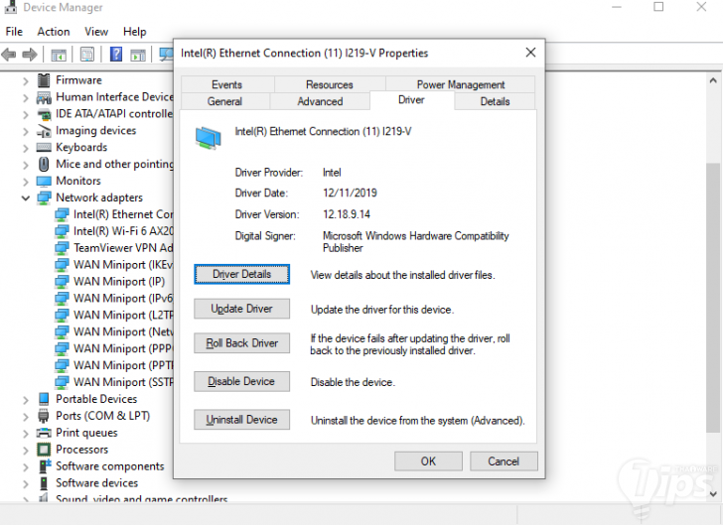
Task: Click the Firmware chip icon
Action: click(x=44, y=80)
